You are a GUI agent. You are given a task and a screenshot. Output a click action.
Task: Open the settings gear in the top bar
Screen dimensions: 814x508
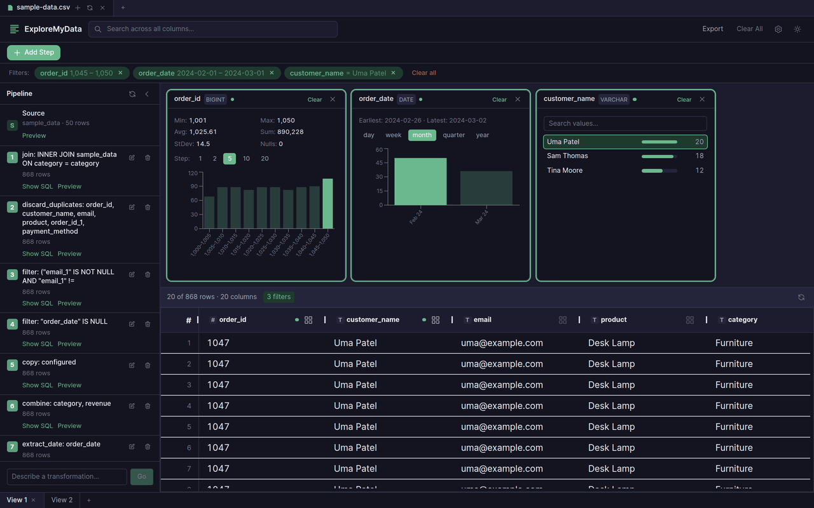pos(778,29)
